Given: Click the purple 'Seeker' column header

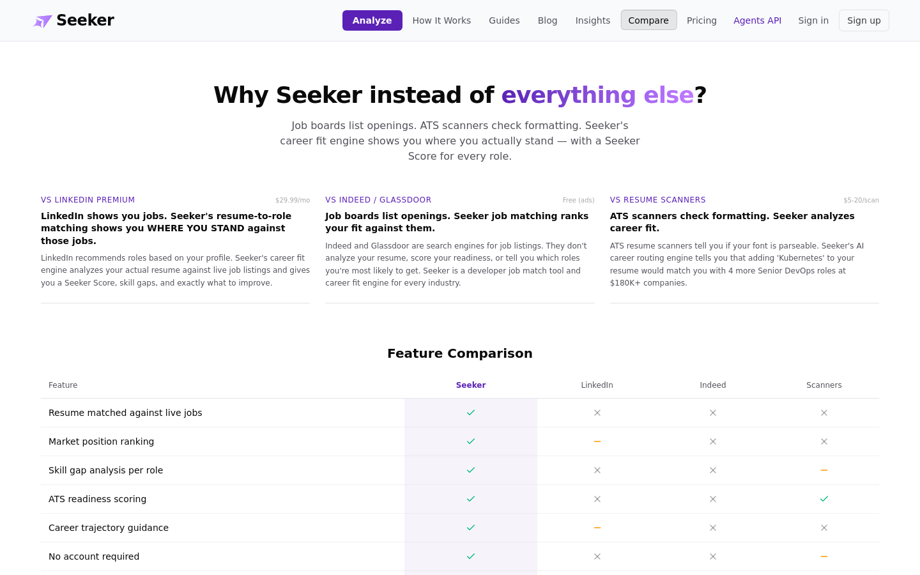Looking at the screenshot, I should (471, 385).
